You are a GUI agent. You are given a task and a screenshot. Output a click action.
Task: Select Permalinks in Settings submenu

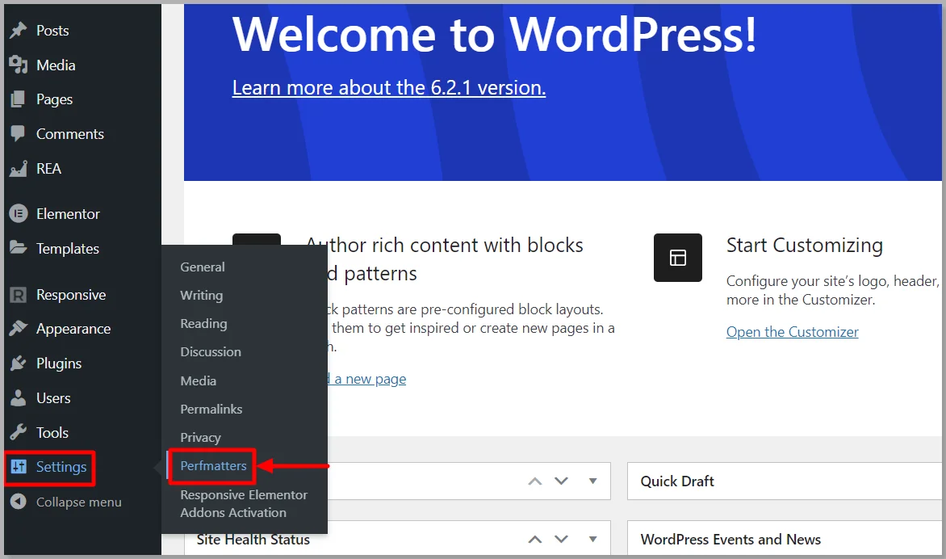click(x=211, y=409)
